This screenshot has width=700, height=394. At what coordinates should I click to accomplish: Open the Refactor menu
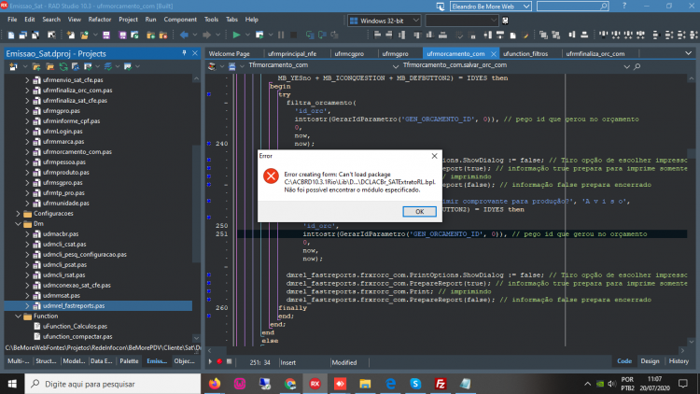click(100, 20)
